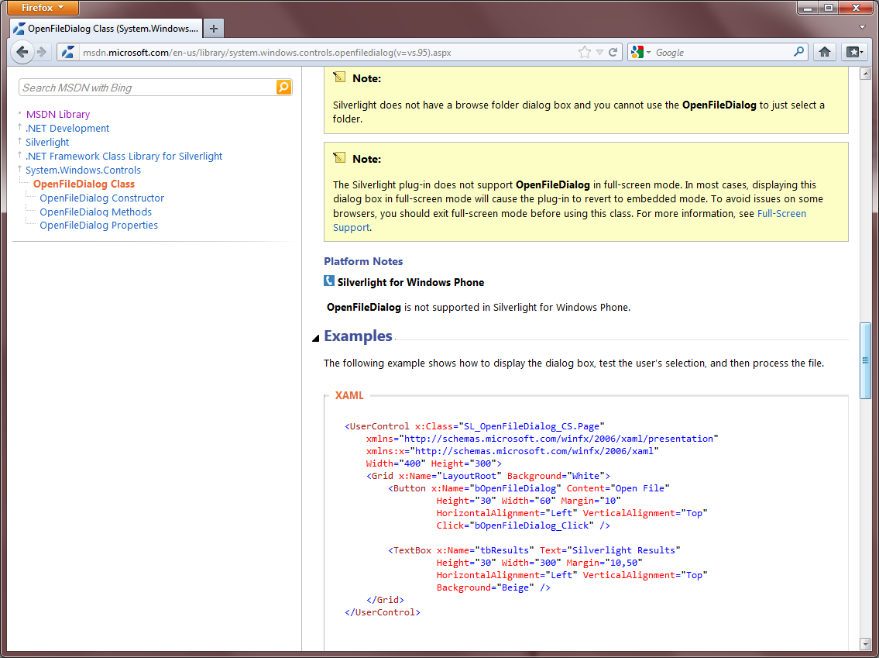Open the Firefox application menu
879x658 pixels.
(x=43, y=8)
